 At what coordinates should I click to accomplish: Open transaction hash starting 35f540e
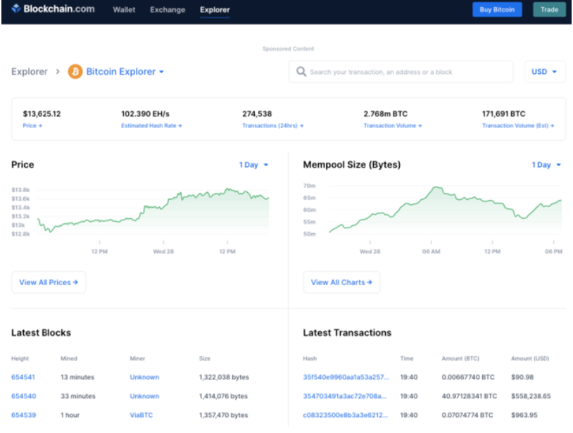(345, 377)
